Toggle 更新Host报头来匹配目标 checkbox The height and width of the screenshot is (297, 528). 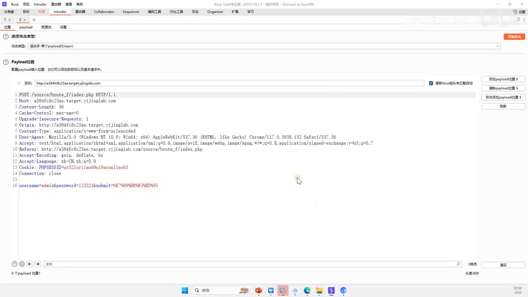(x=431, y=83)
